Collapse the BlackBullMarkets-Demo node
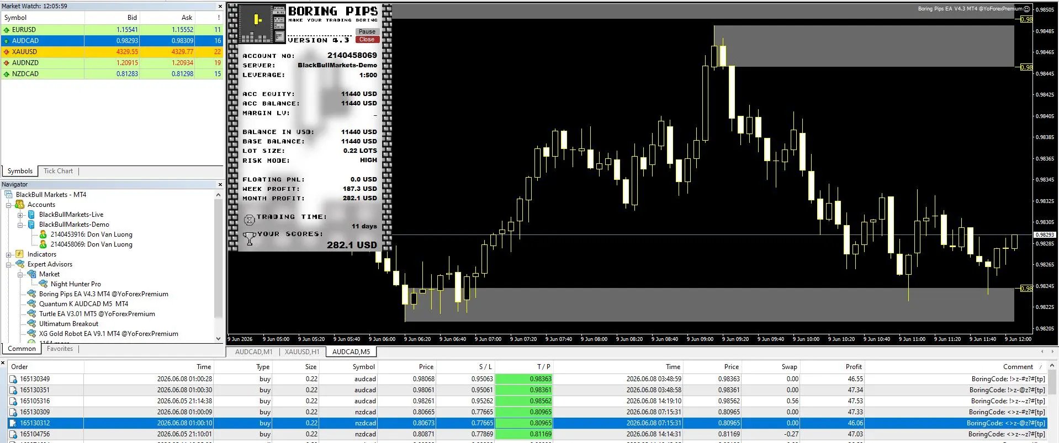Screen dimensions: 1059x443 coord(20,225)
